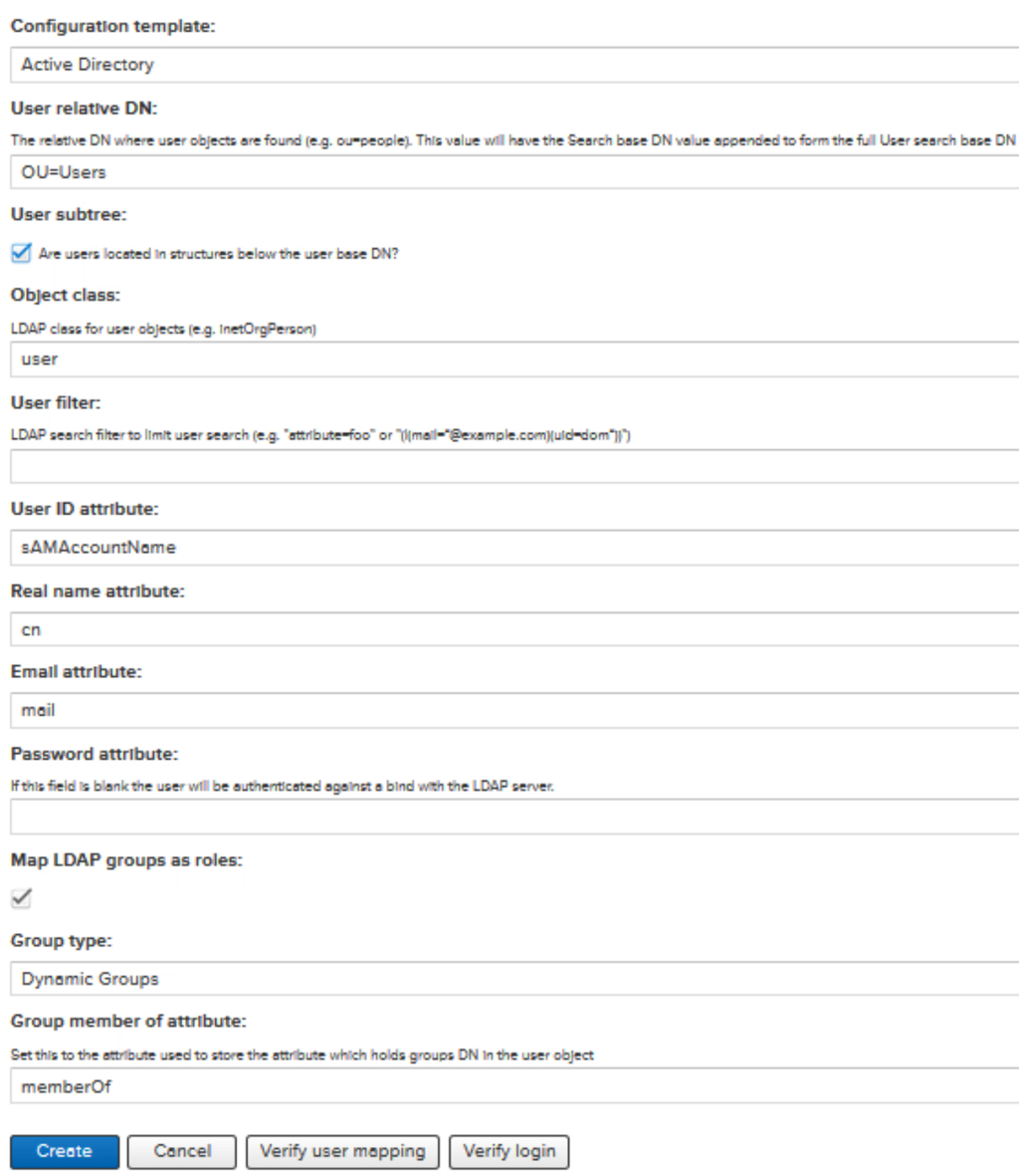Toggle the User subtree checkbox

click(x=21, y=253)
